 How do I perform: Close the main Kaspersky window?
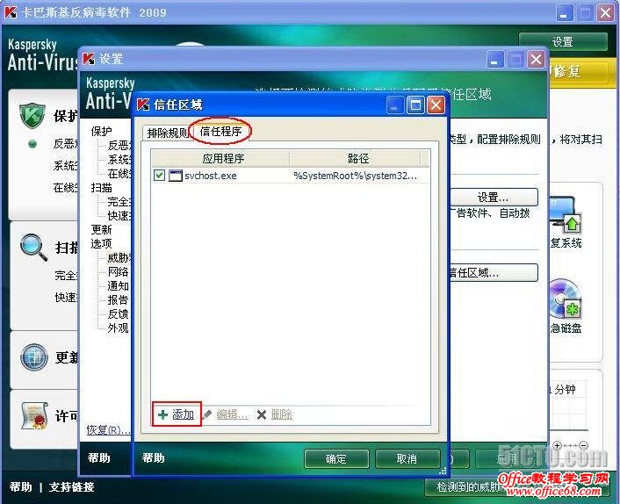pos(605,13)
